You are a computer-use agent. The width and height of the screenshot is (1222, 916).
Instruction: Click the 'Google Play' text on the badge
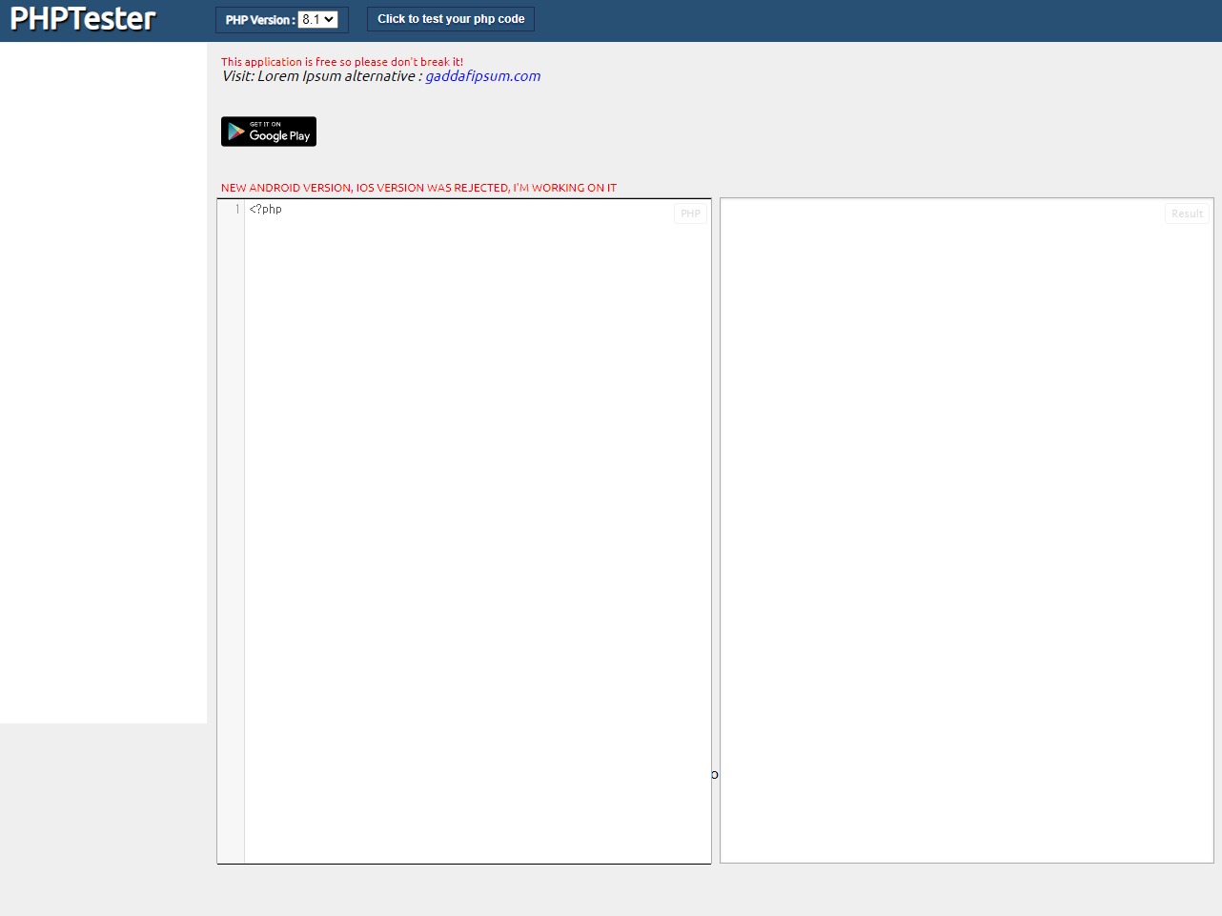click(279, 135)
